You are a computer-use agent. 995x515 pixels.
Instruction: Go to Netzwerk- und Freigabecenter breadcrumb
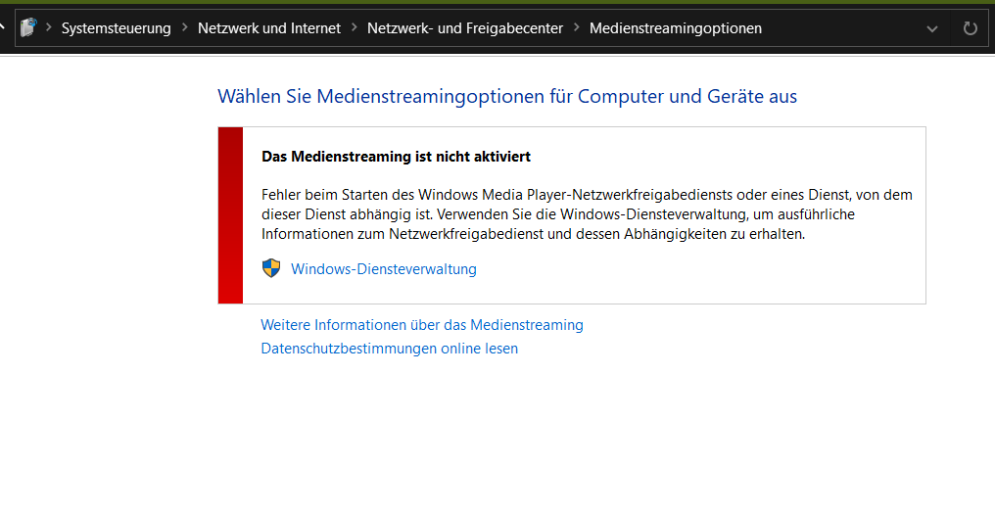coord(465,28)
